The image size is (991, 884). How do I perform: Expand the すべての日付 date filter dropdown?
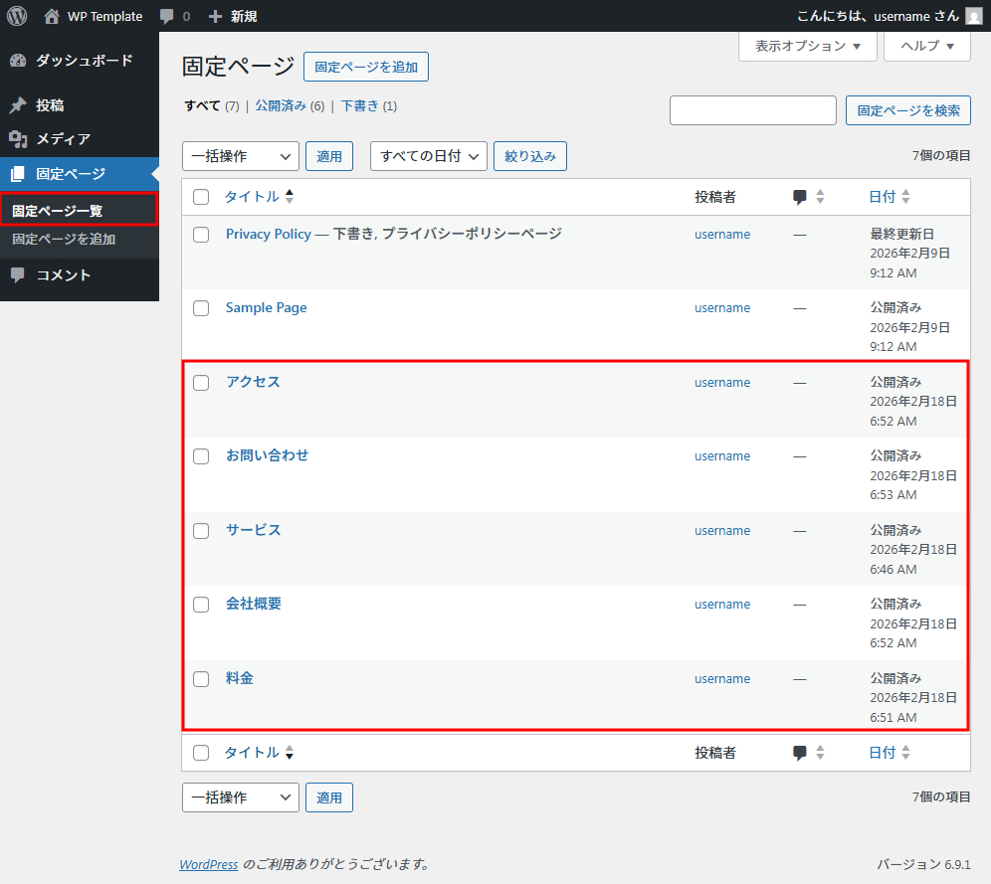pos(428,156)
